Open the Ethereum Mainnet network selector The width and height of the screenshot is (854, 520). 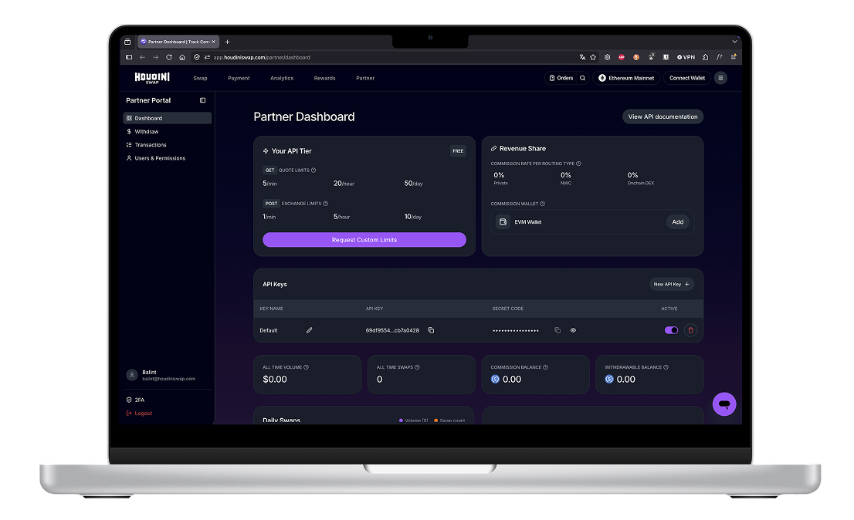coord(625,79)
